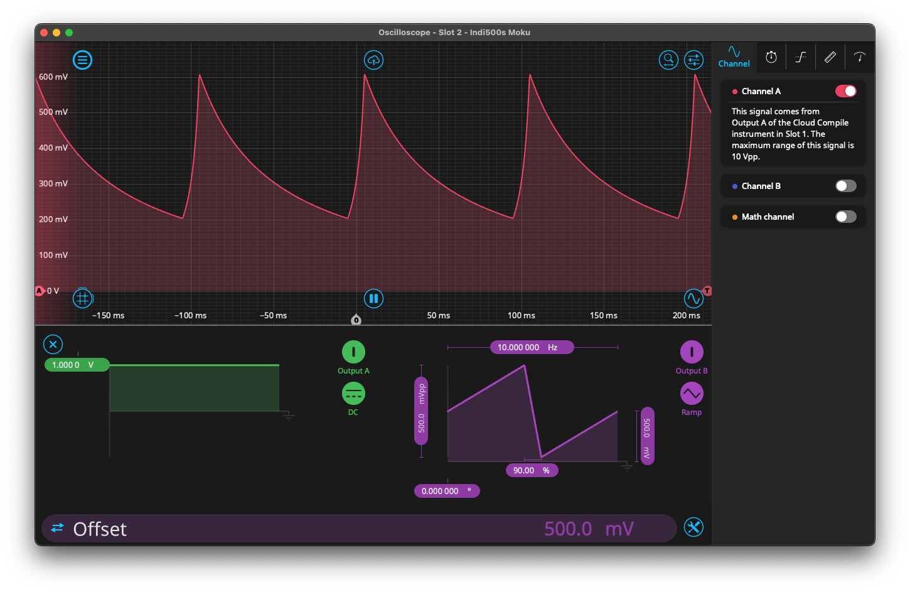Edit the 500.0 mVpp amplitude field

(421, 411)
